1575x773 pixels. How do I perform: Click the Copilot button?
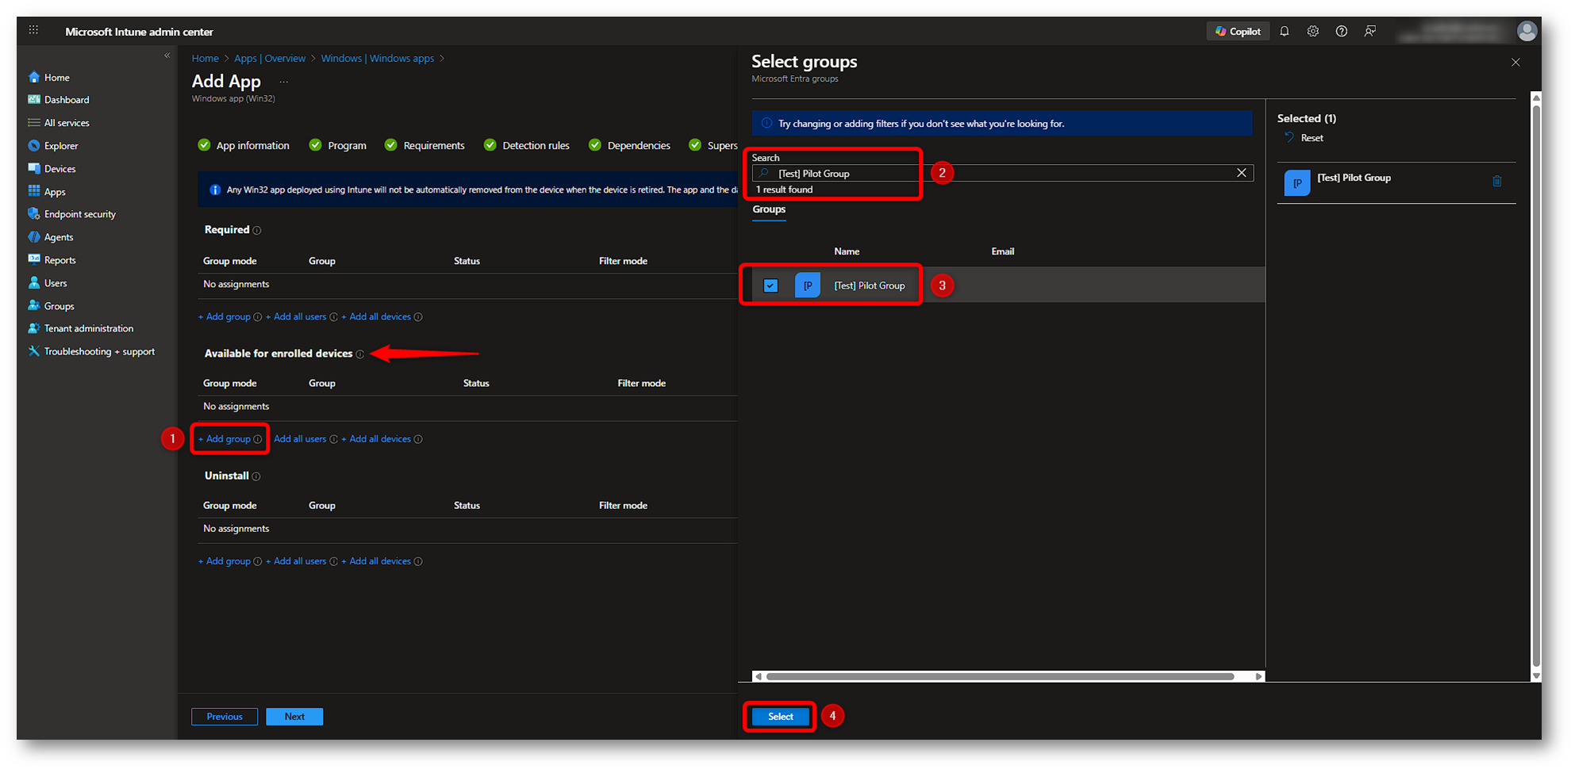tap(1237, 32)
